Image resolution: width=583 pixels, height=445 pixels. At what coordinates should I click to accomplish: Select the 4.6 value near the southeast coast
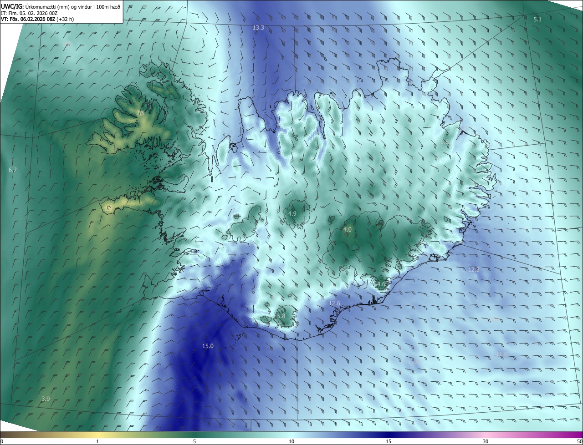pyautogui.click(x=381, y=284)
